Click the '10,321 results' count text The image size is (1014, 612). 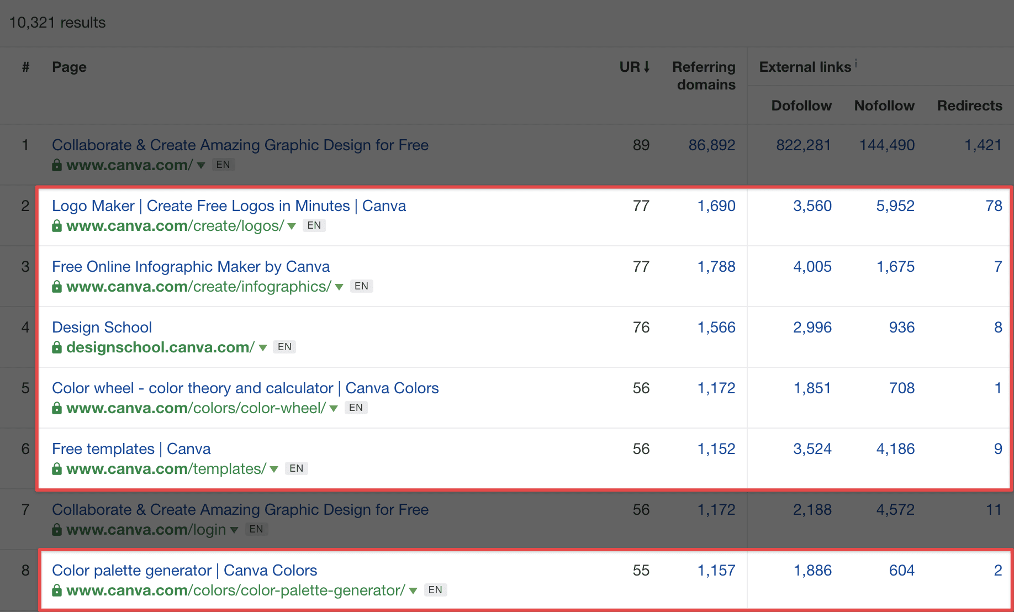(x=57, y=23)
